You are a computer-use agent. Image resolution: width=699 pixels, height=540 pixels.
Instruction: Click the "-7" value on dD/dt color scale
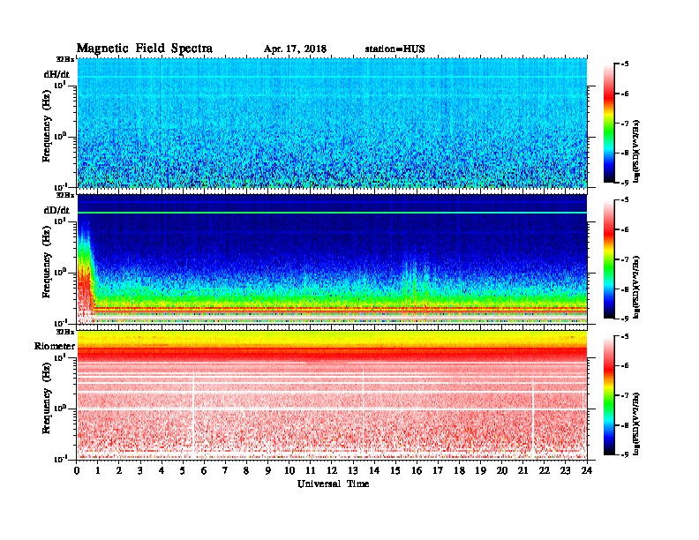625,259
